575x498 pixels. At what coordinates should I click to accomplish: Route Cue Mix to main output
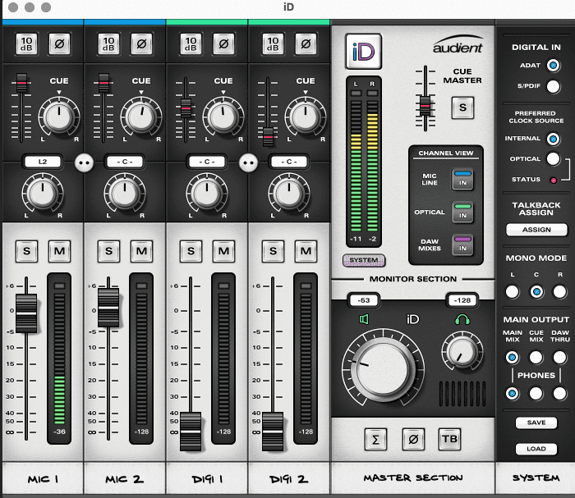click(536, 357)
